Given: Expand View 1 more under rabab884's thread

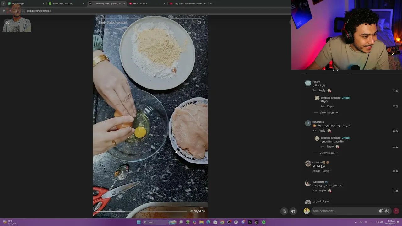Looking at the screenshot, I should pos(329,153).
